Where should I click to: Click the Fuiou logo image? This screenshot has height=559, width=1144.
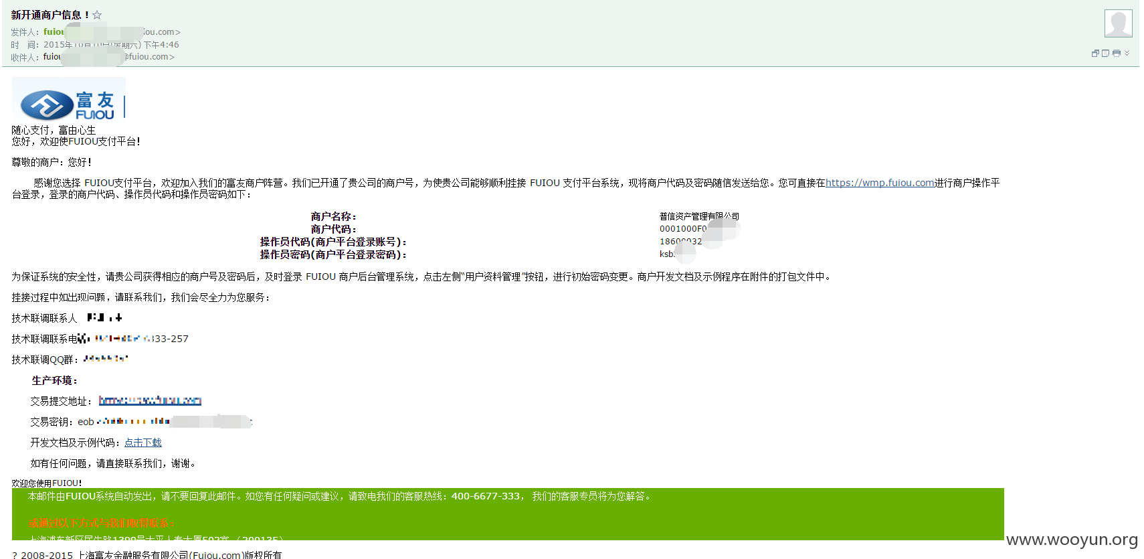click(69, 100)
